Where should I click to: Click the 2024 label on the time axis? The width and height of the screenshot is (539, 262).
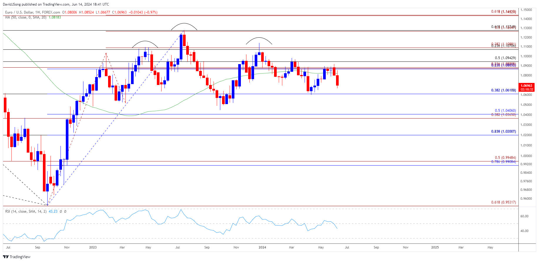[262, 247]
